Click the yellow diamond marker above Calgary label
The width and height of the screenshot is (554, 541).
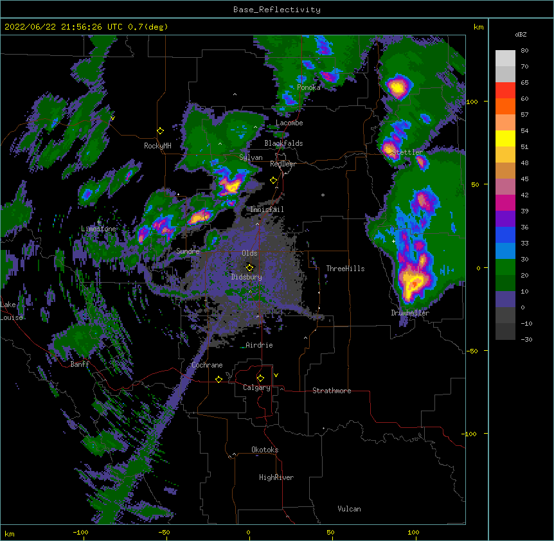click(260, 378)
